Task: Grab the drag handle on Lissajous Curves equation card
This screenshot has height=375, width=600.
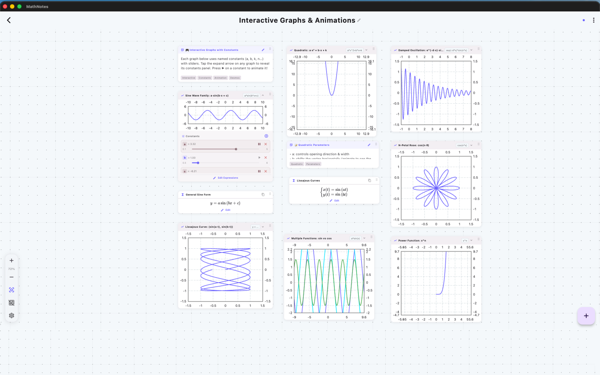Action: [x=376, y=180]
